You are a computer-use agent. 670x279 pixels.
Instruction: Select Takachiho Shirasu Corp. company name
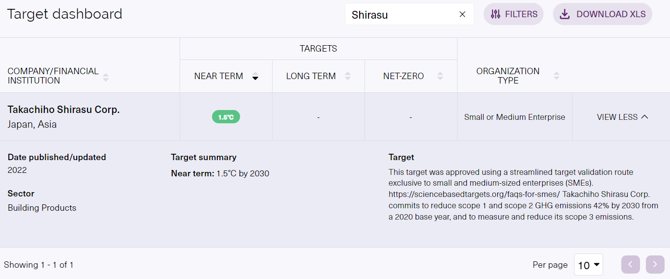coord(64,110)
